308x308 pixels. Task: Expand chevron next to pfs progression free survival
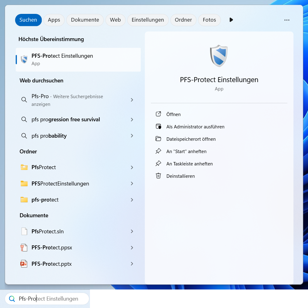132,119
